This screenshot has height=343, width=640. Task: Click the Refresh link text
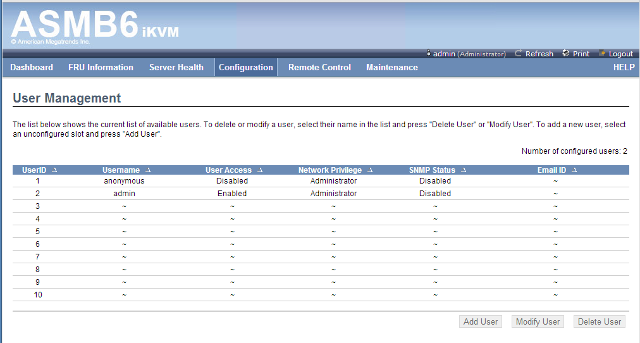(x=539, y=54)
